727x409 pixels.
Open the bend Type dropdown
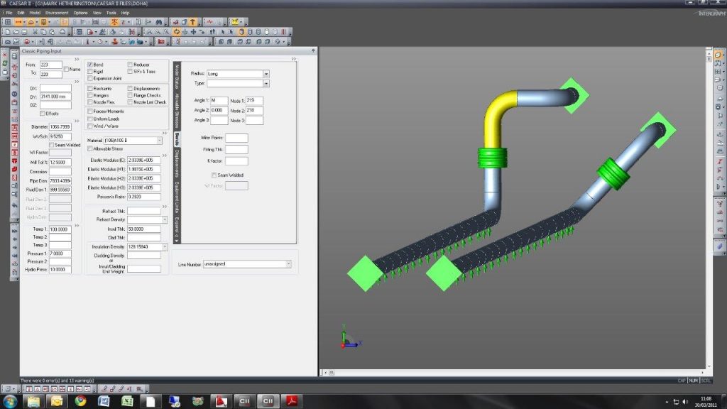pyautogui.click(x=266, y=84)
